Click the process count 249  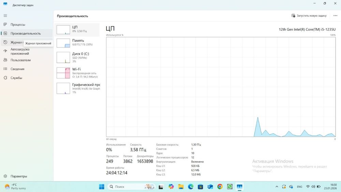point(109,161)
